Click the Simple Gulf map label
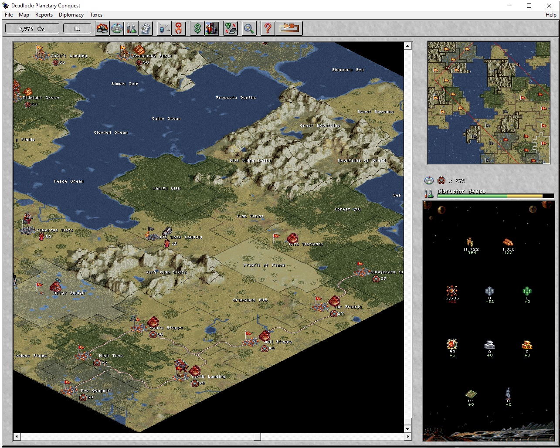This screenshot has width=560, height=448. 125,84
